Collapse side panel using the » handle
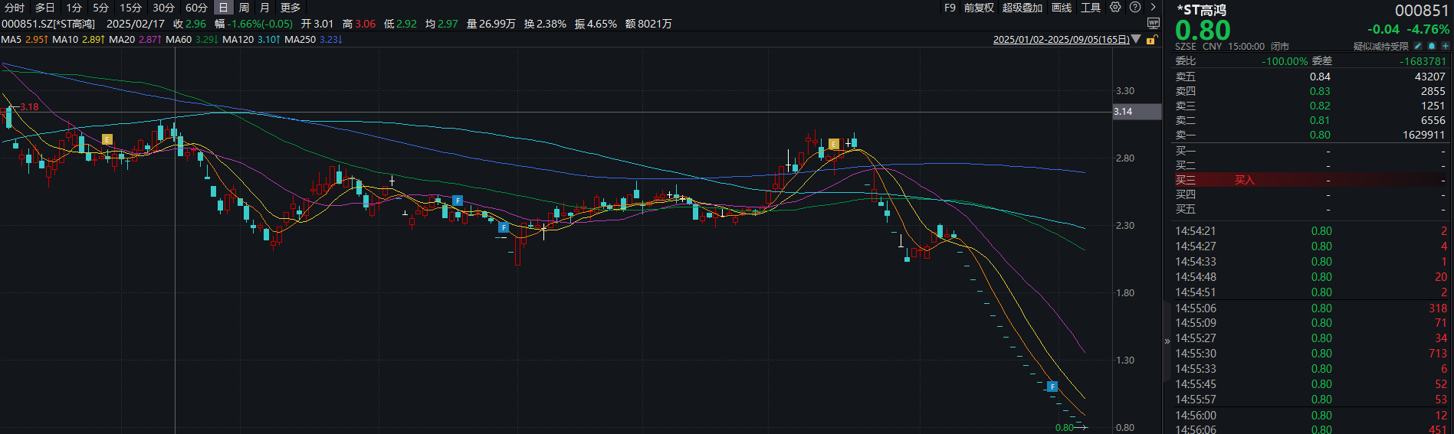The width and height of the screenshot is (1454, 434). [x=1167, y=341]
